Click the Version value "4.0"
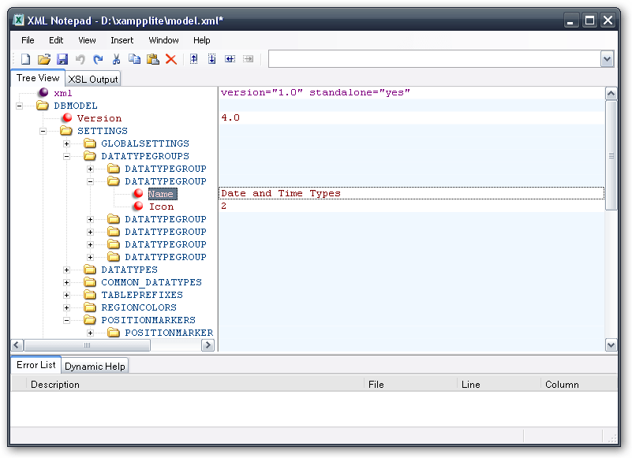 coord(230,117)
